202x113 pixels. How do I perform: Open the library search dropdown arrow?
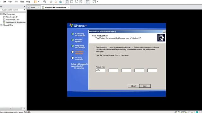click(25, 10)
